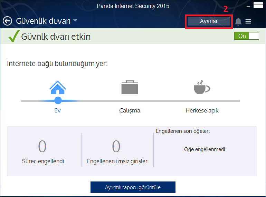Open the hamburger menu icon

[x=248, y=21]
